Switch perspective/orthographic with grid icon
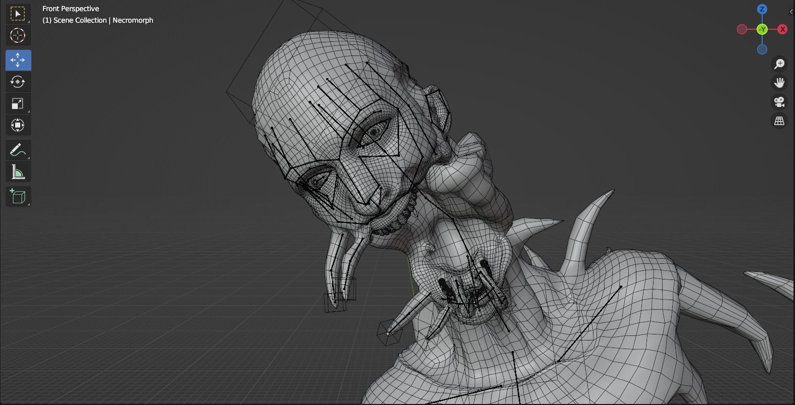This screenshot has height=405, width=795. 779,121
